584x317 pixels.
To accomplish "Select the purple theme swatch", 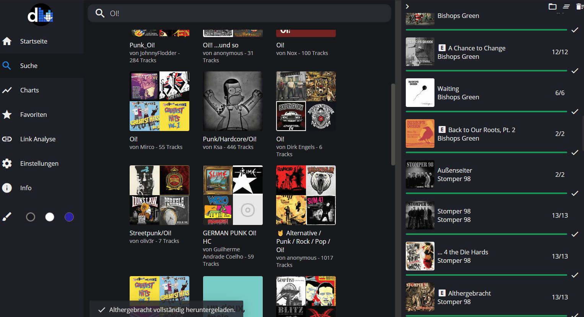I will (x=69, y=217).
